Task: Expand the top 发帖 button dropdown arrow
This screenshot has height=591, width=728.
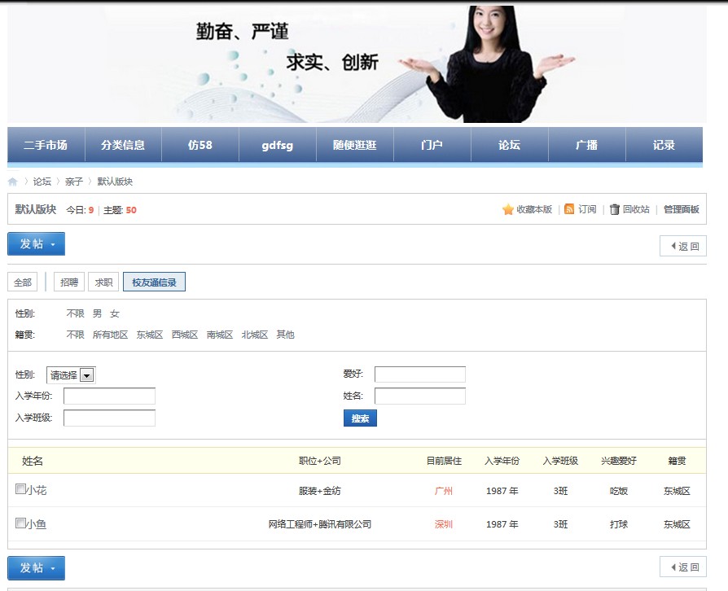Action: click(53, 245)
